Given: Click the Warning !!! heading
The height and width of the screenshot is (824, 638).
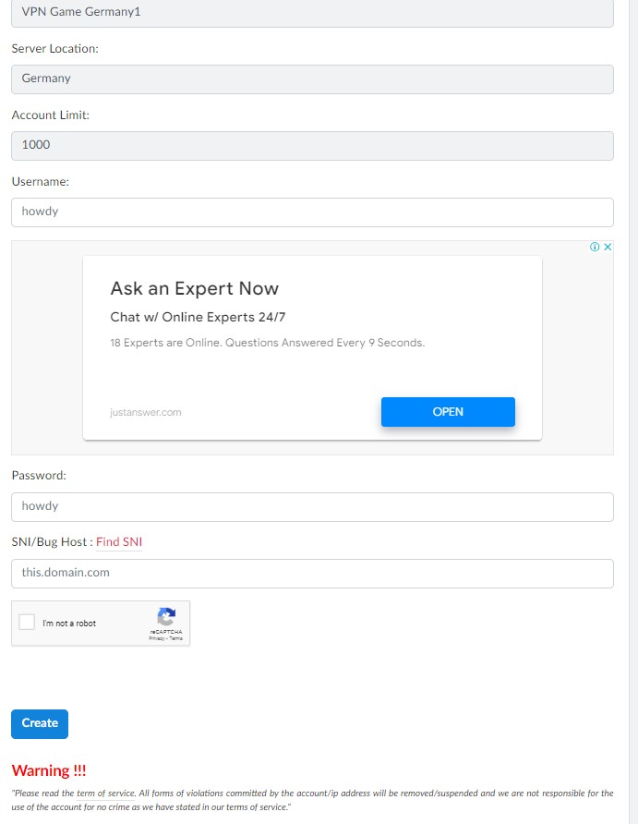Looking at the screenshot, I should click(49, 771).
